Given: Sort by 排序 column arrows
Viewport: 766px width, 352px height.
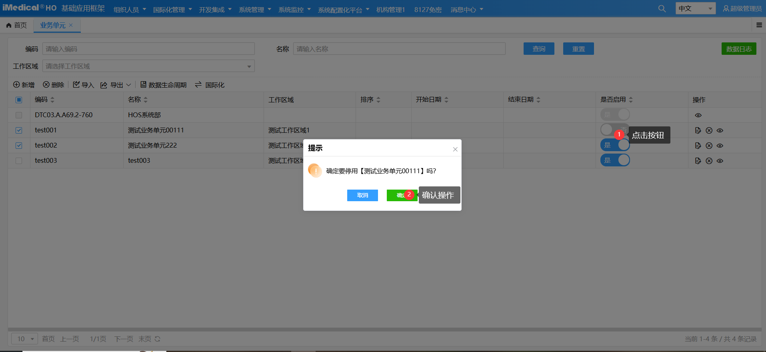Looking at the screenshot, I should [378, 100].
